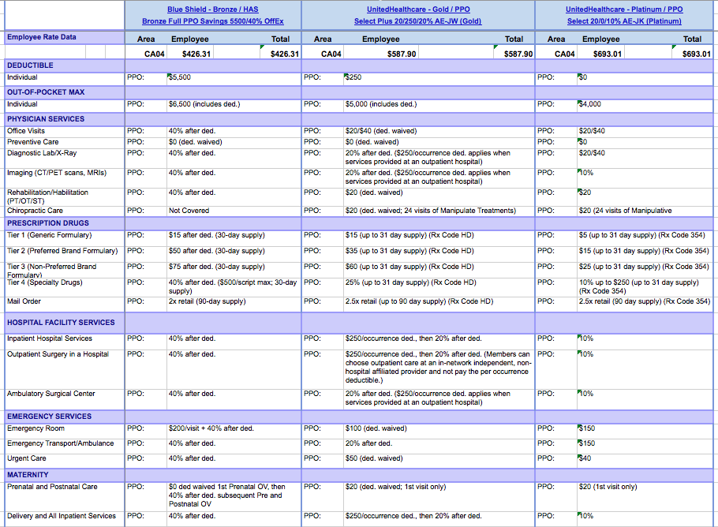Select the DEDUCTIBLE section header

65,65
